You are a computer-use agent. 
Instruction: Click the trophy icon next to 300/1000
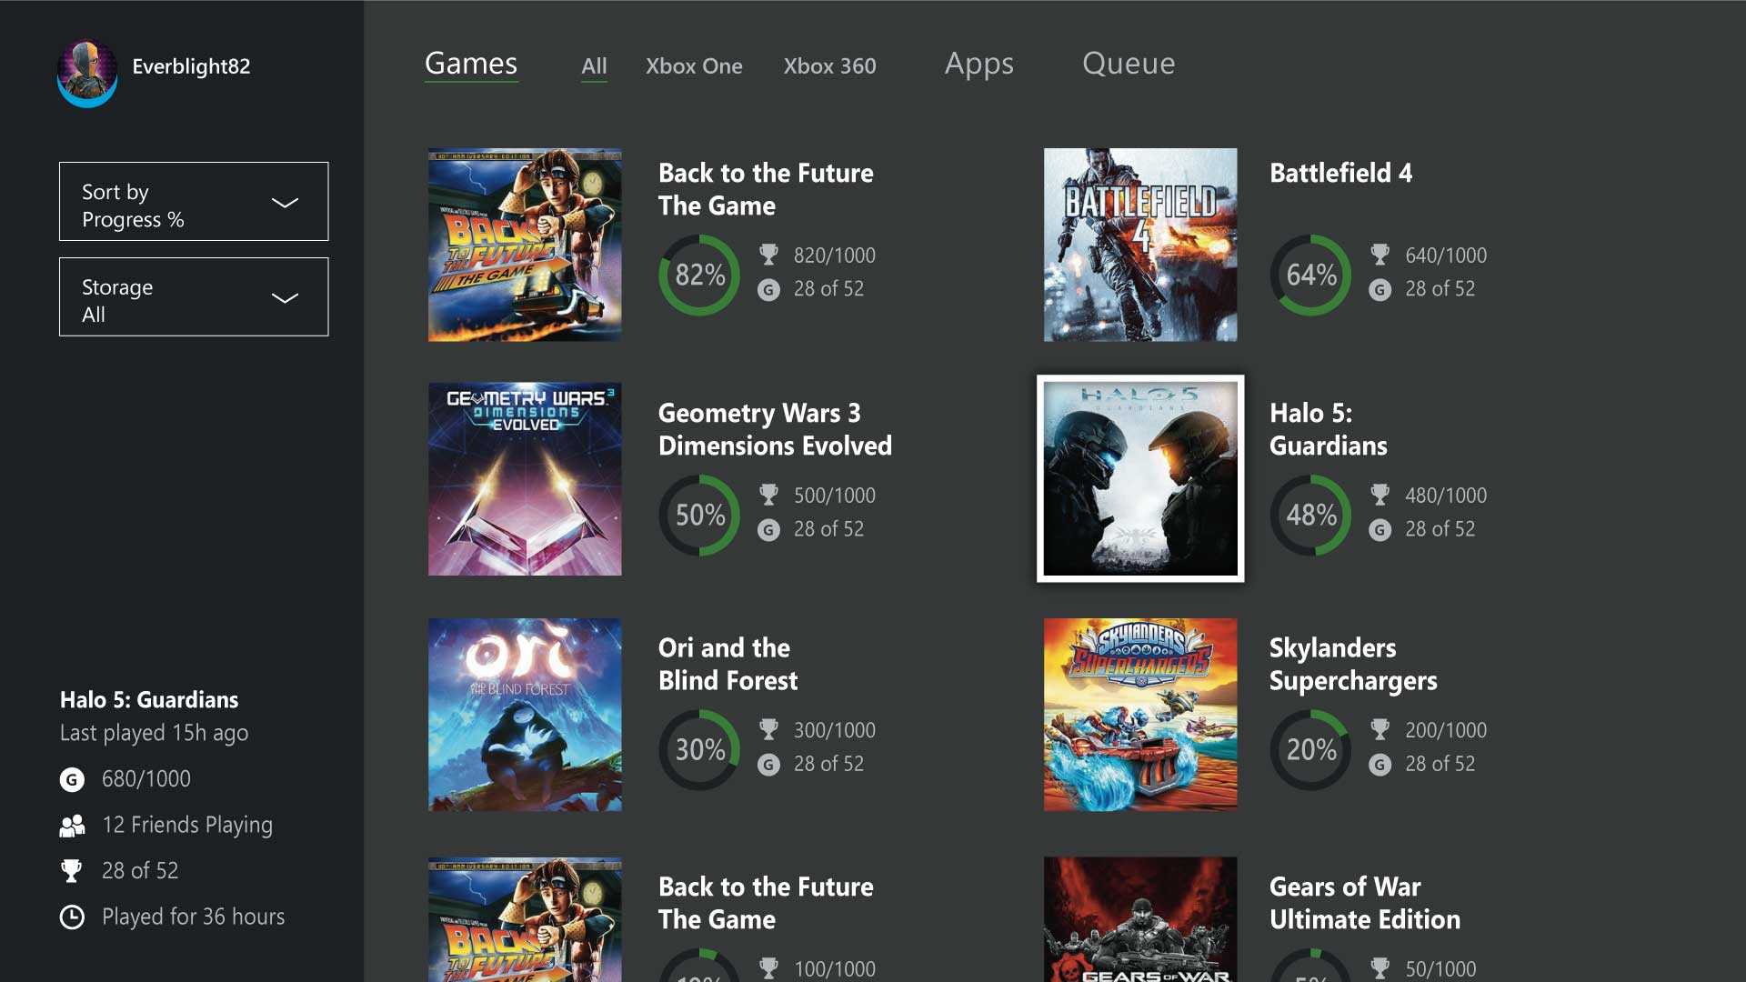tap(768, 729)
